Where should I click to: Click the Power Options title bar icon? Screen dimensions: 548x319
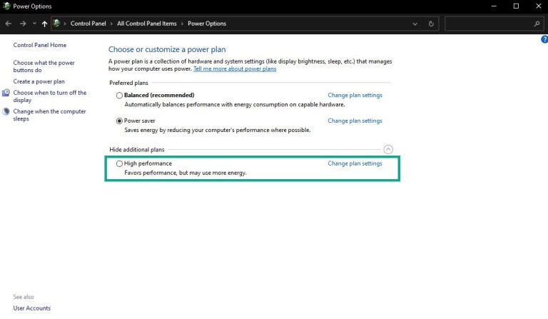click(x=6, y=6)
